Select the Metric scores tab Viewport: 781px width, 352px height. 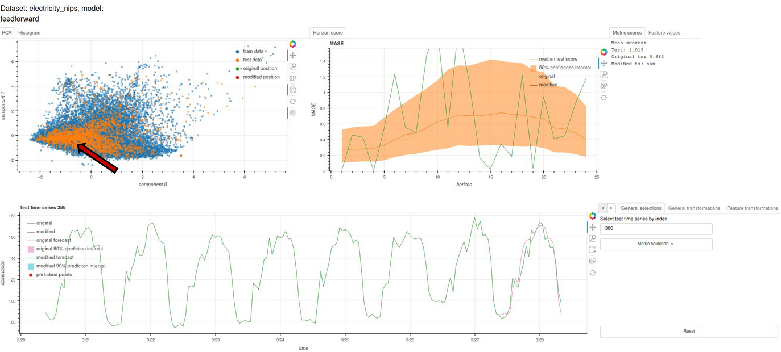coord(627,33)
